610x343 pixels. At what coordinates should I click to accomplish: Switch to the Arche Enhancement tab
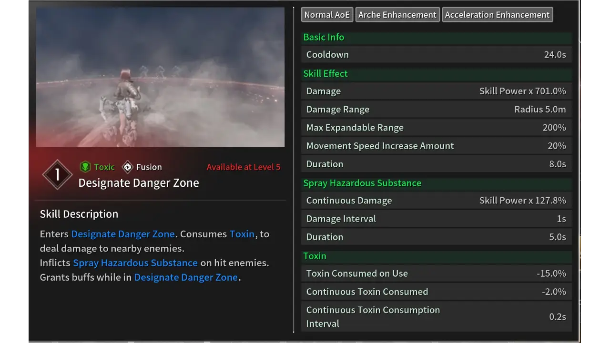[x=397, y=14]
